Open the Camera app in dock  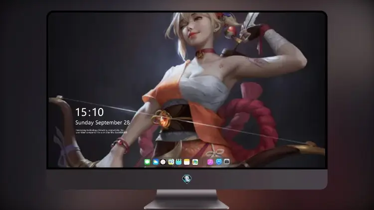click(x=226, y=162)
